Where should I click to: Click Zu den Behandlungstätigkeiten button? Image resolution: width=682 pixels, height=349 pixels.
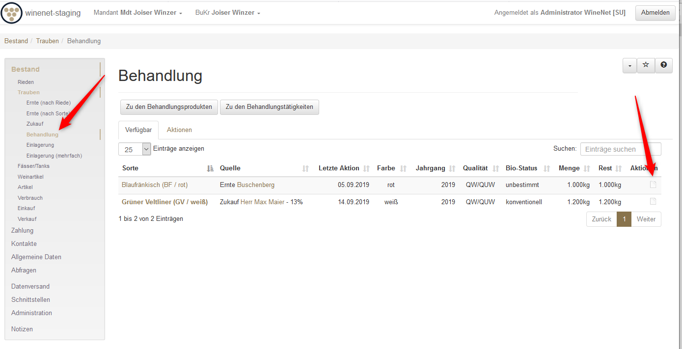click(269, 107)
